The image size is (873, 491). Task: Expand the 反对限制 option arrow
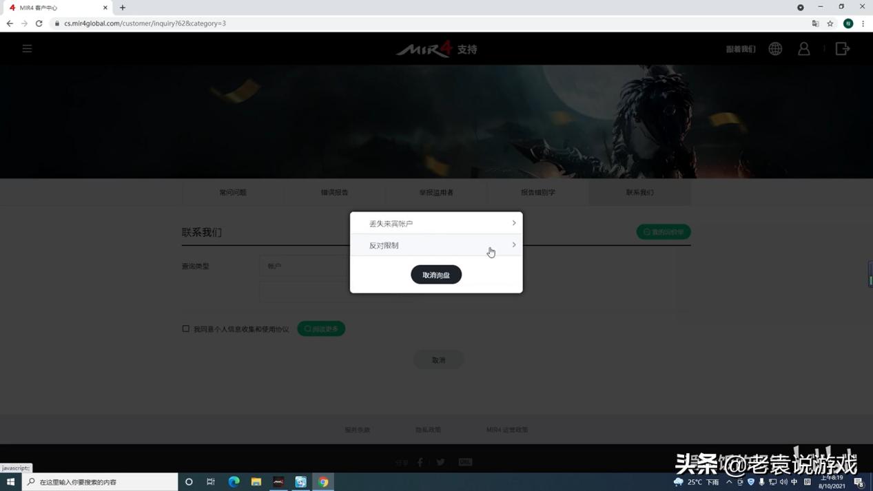pos(513,244)
